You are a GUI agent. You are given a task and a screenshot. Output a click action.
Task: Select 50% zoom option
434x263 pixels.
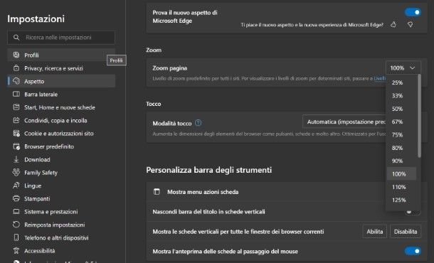pyautogui.click(x=401, y=109)
